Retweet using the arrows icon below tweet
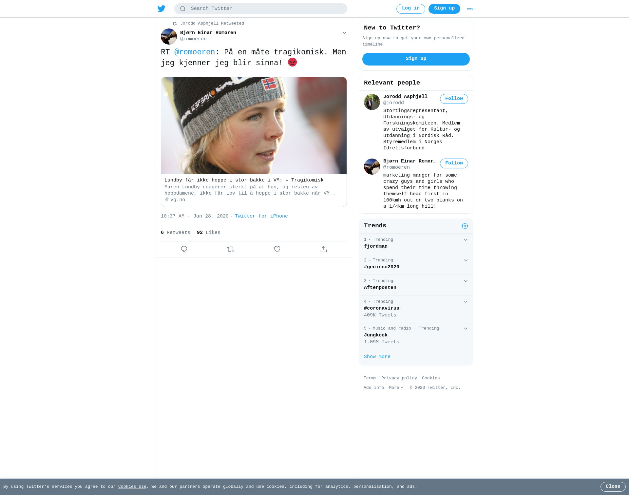This screenshot has height=495, width=629. coord(231,249)
